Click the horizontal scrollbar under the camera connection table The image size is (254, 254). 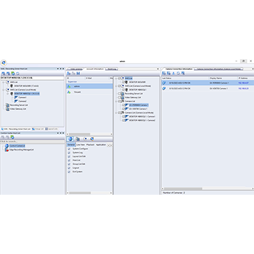pyautogui.click(x=207, y=189)
